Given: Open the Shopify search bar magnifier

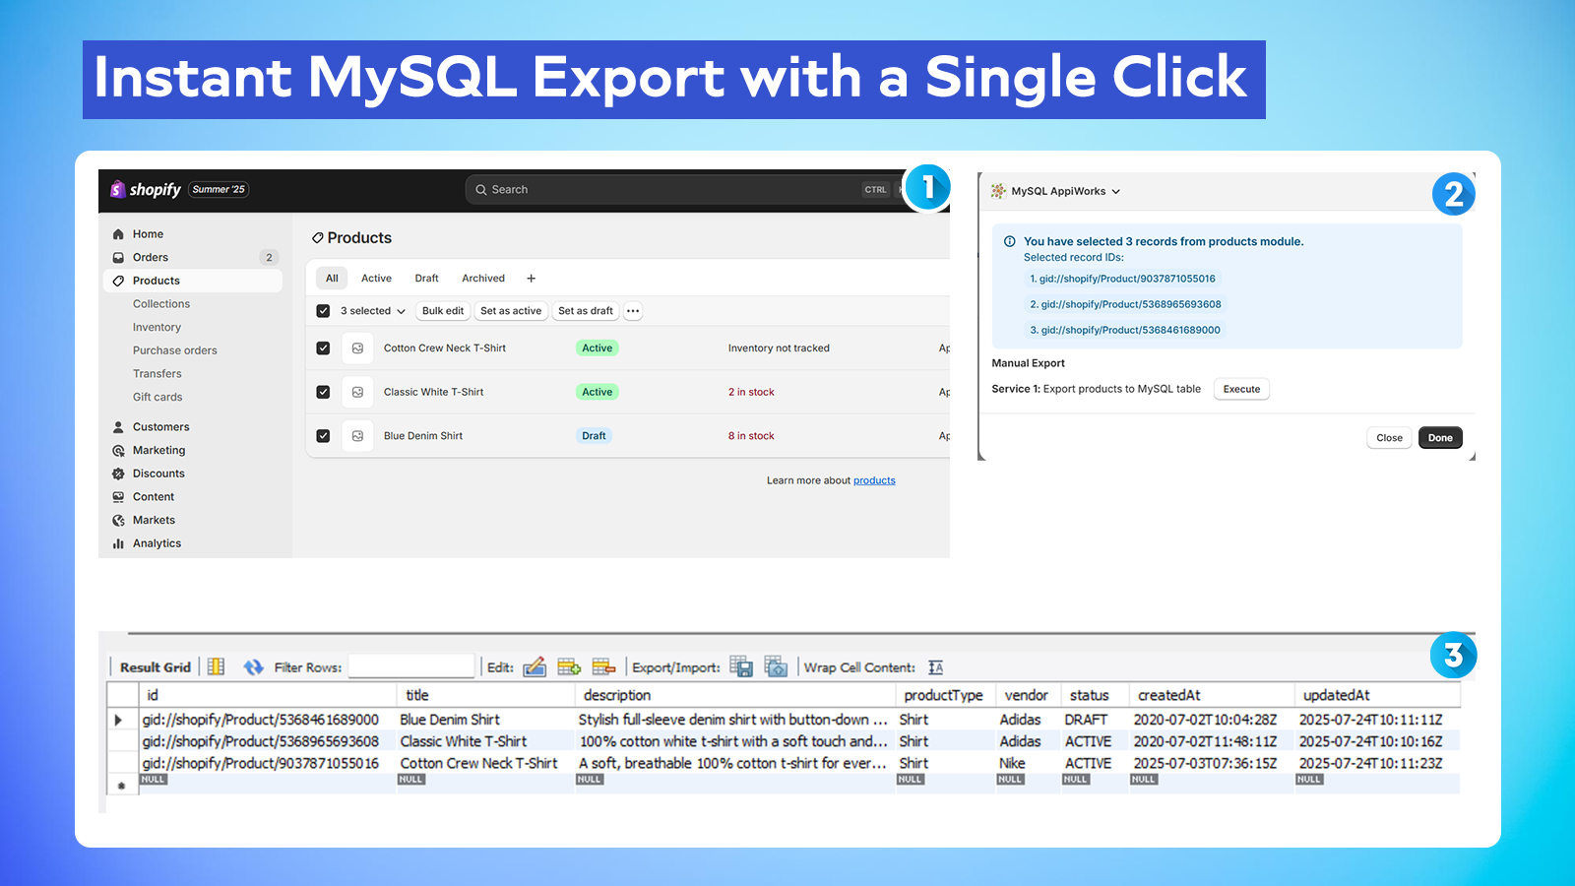Looking at the screenshot, I should point(481,189).
